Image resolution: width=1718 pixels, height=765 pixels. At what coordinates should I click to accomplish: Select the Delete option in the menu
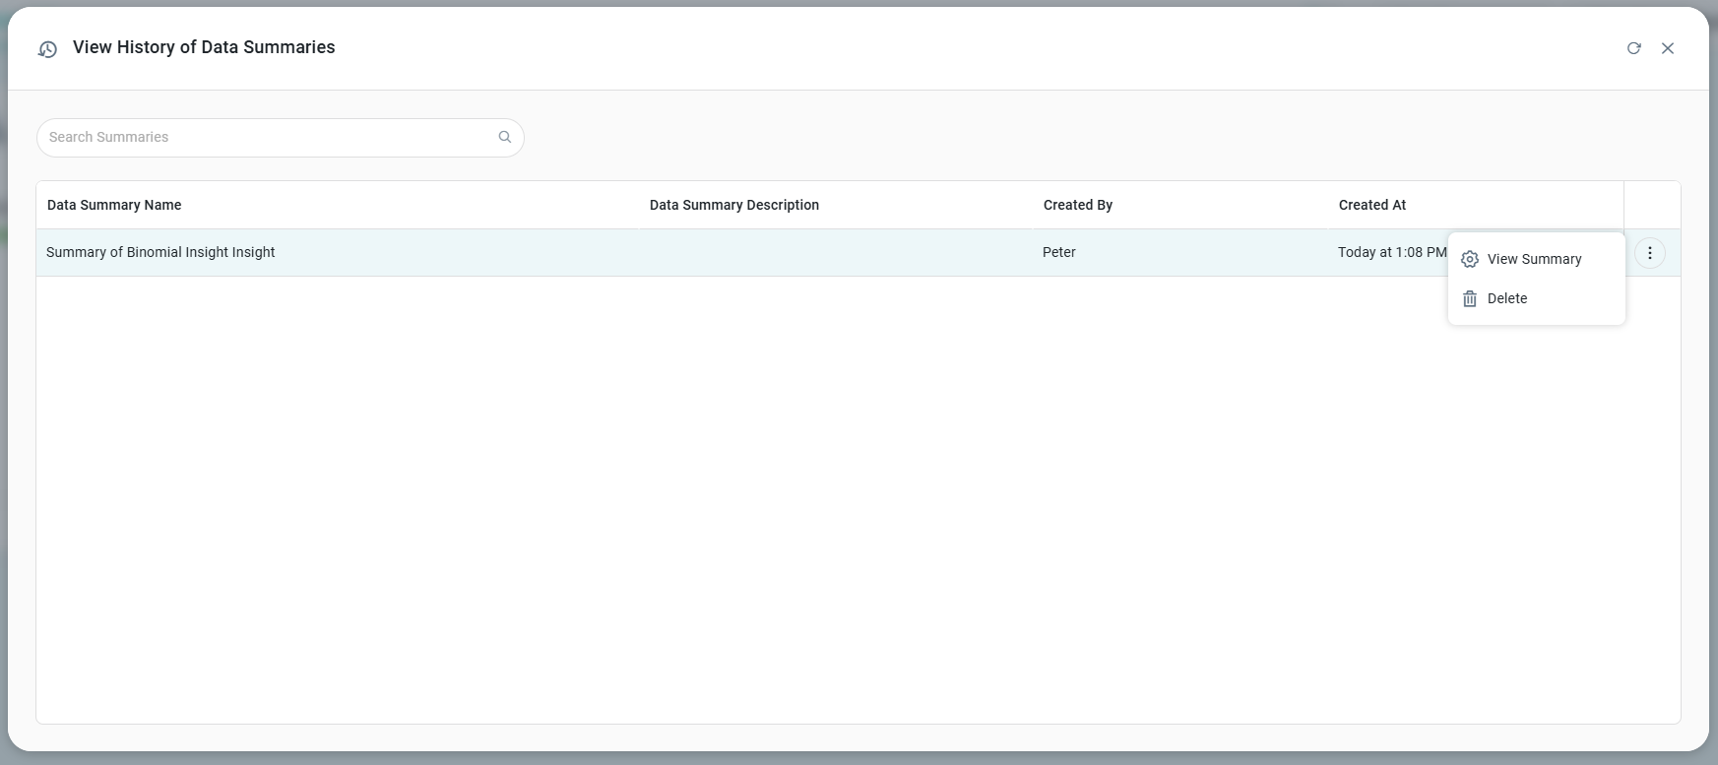pos(1506,298)
